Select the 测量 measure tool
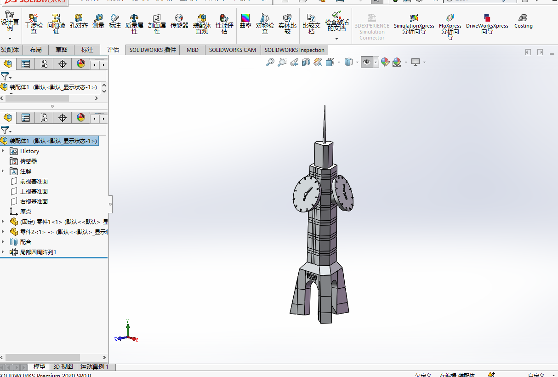 click(x=98, y=21)
